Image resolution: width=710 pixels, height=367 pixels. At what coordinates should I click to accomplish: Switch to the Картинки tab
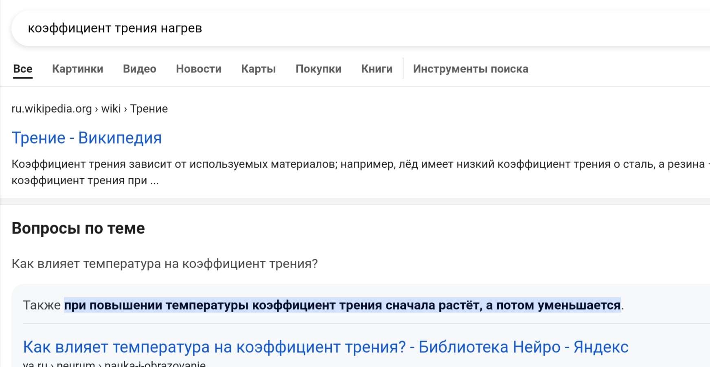77,69
